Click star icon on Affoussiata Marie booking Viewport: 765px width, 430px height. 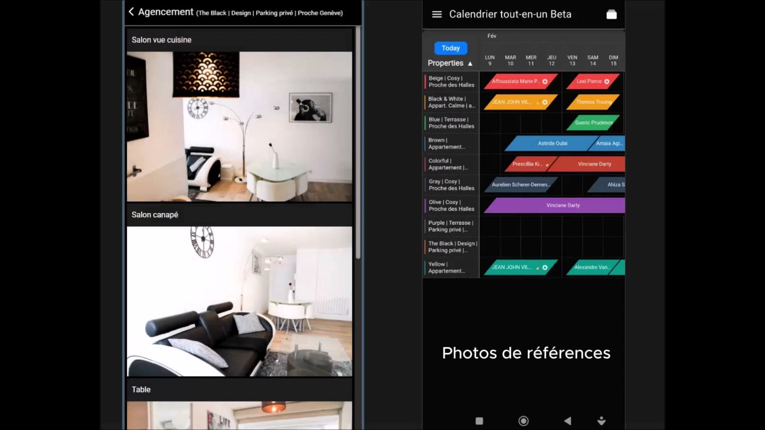click(545, 82)
